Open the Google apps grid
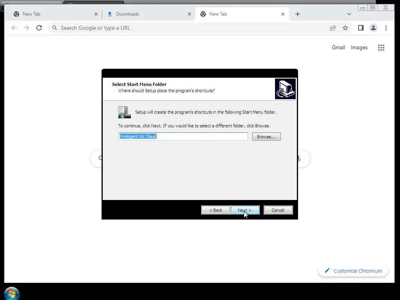 pyautogui.click(x=381, y=47)
